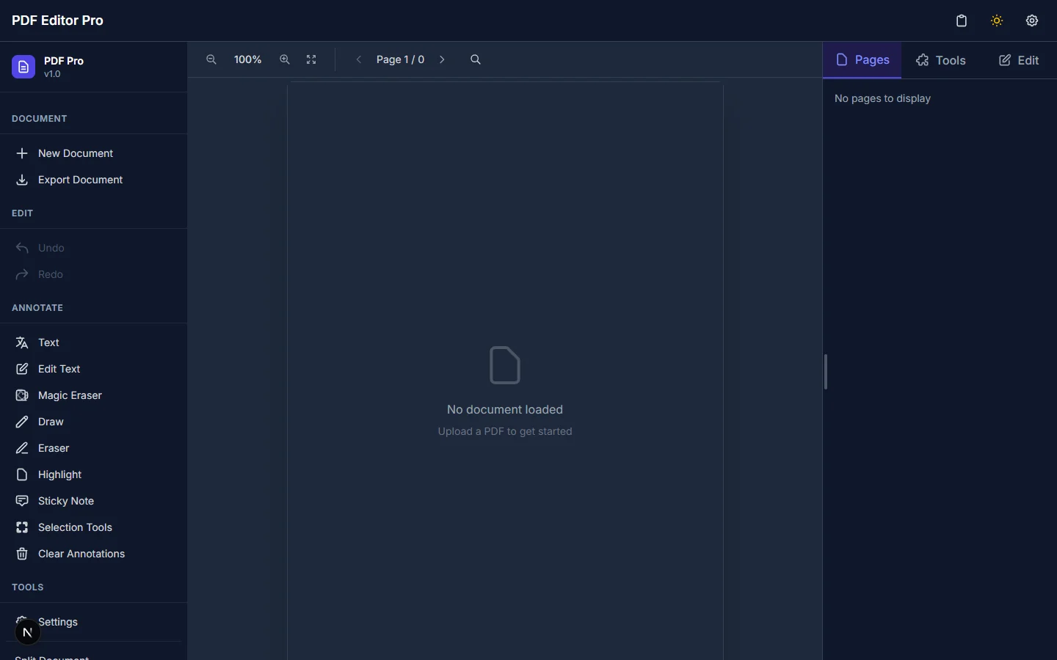Select the Highlight tool

[93, 474]
